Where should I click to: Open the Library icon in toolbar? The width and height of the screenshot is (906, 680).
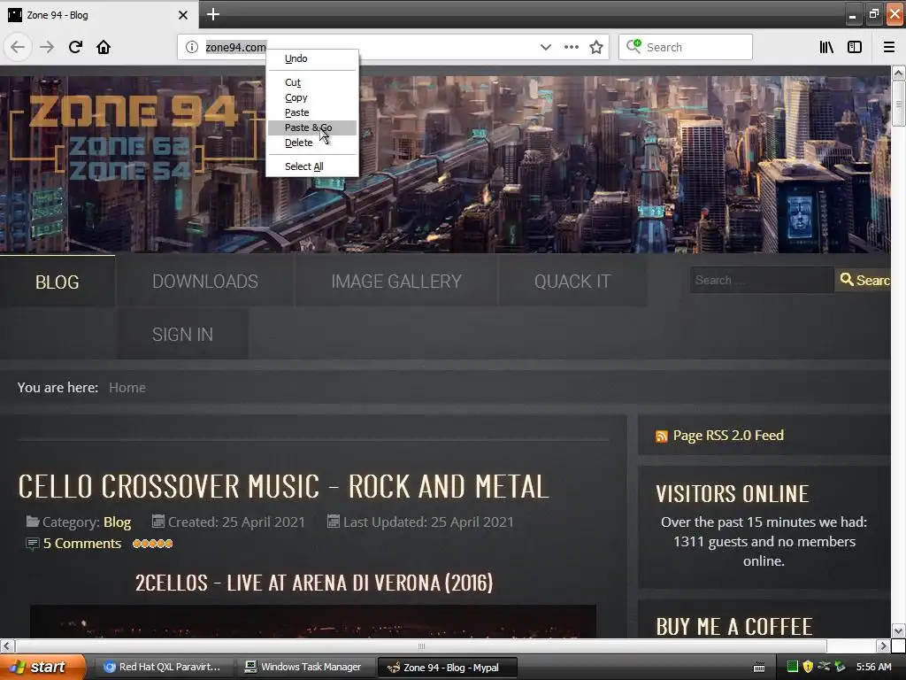tap(826, 47)
